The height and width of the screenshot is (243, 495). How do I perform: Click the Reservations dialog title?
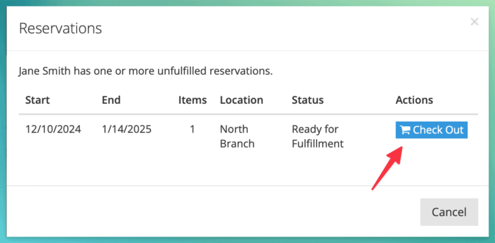60,28
